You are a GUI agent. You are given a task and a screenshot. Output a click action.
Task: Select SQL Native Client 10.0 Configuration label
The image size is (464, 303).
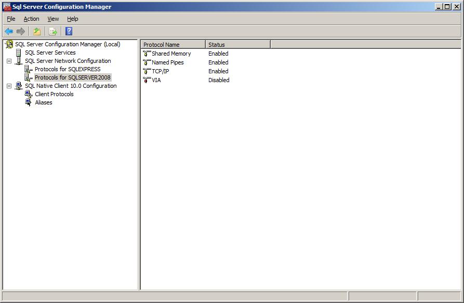[x=71, y=86]
